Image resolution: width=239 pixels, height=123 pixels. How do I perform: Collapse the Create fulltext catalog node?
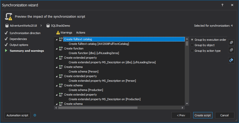tap(57, 39)
